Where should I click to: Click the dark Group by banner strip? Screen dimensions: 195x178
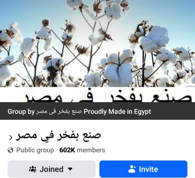click(x=97, y=111)
